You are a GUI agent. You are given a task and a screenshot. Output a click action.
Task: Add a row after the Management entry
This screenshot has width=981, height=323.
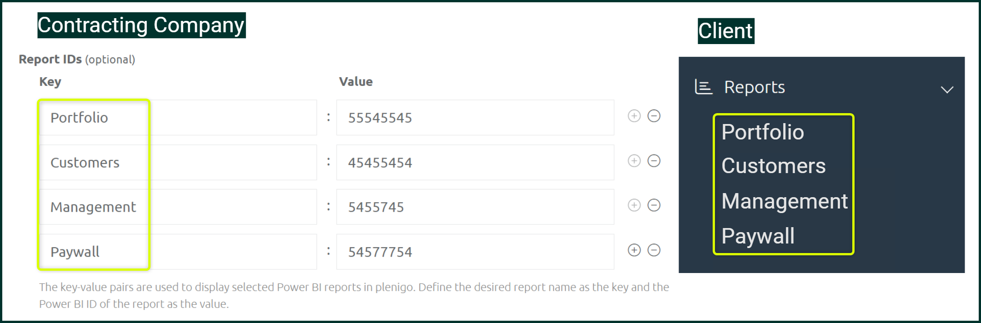(634, 205)
